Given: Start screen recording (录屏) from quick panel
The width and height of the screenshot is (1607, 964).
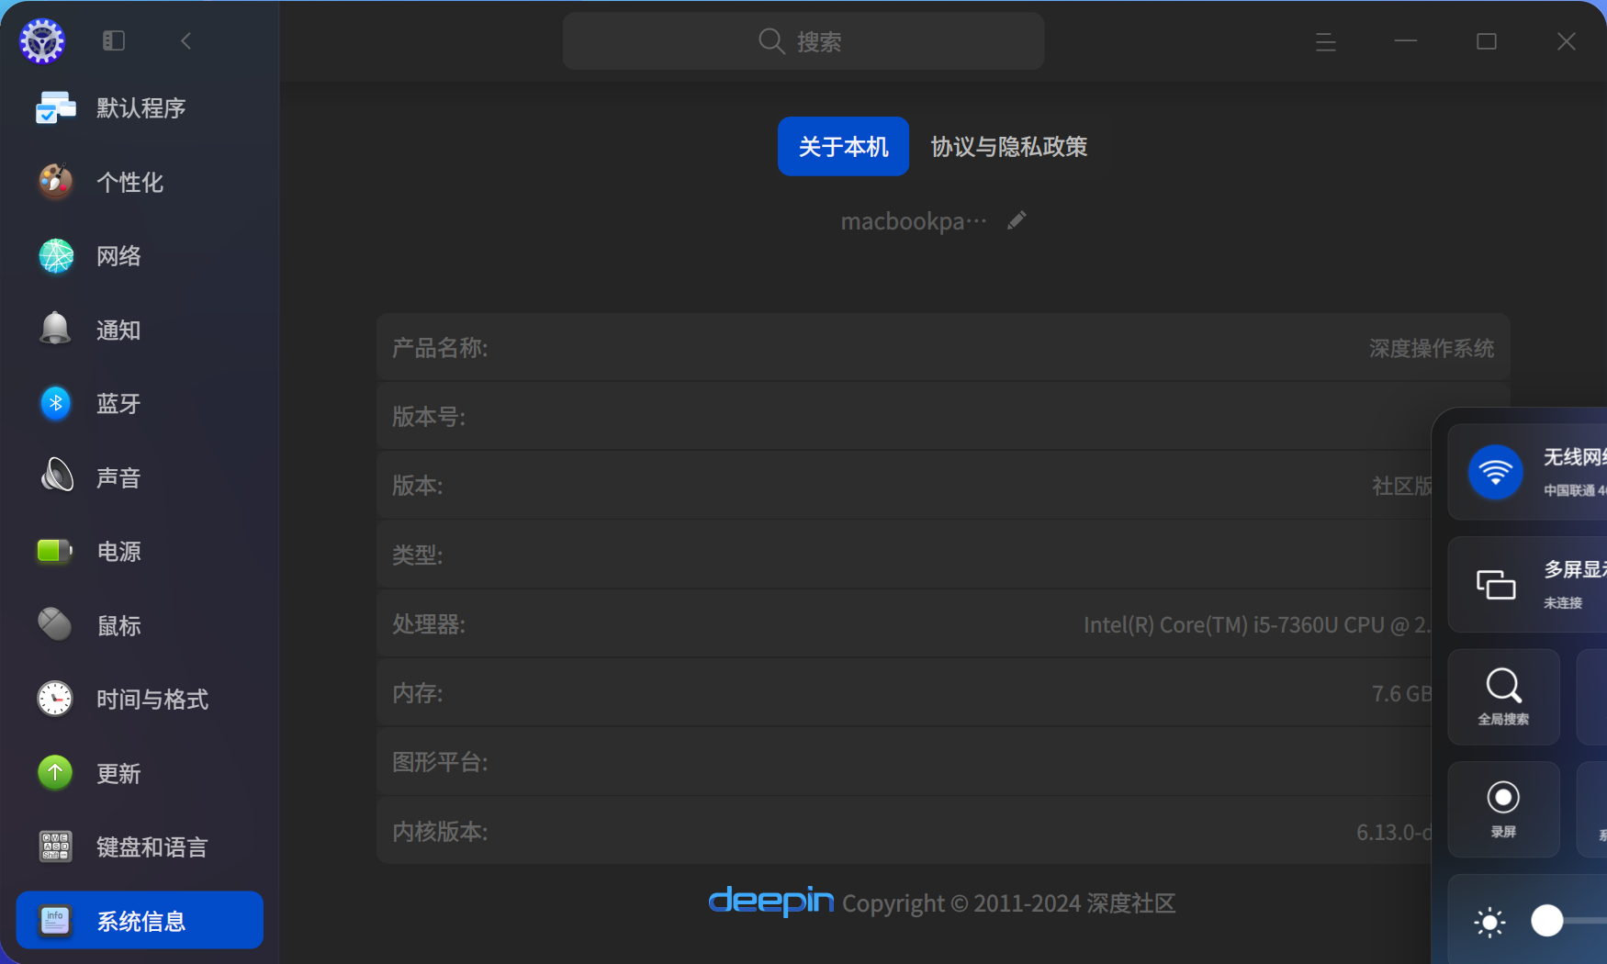Looking at the screenshot, I should point(1503,809).
